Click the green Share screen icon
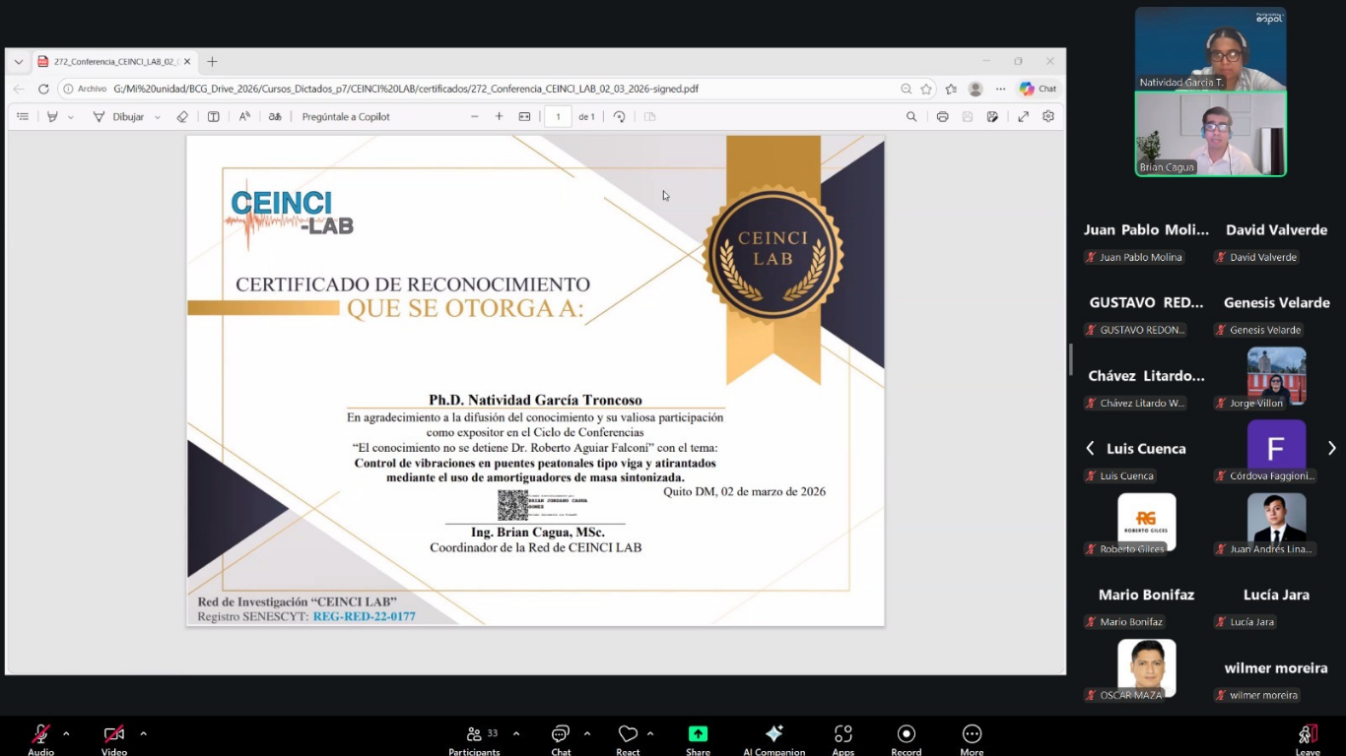This screenshot has width=1346, height=756. (698, 734)
